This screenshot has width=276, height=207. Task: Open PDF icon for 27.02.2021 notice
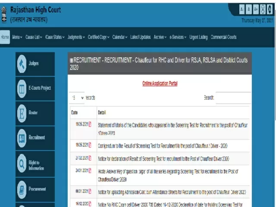[x=90, y=158]
